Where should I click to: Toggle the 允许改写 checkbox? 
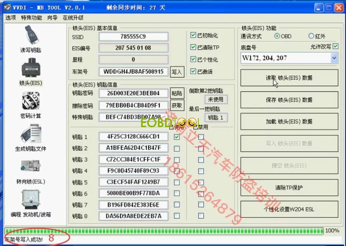point(335,47)
